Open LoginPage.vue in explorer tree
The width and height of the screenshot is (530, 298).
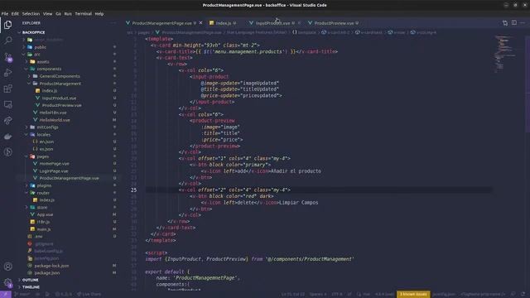pos(53,171)
